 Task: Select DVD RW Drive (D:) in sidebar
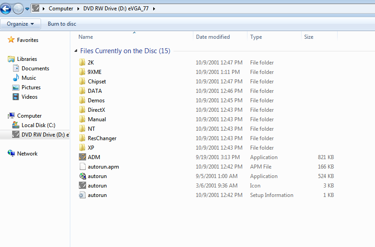point(45,135)
